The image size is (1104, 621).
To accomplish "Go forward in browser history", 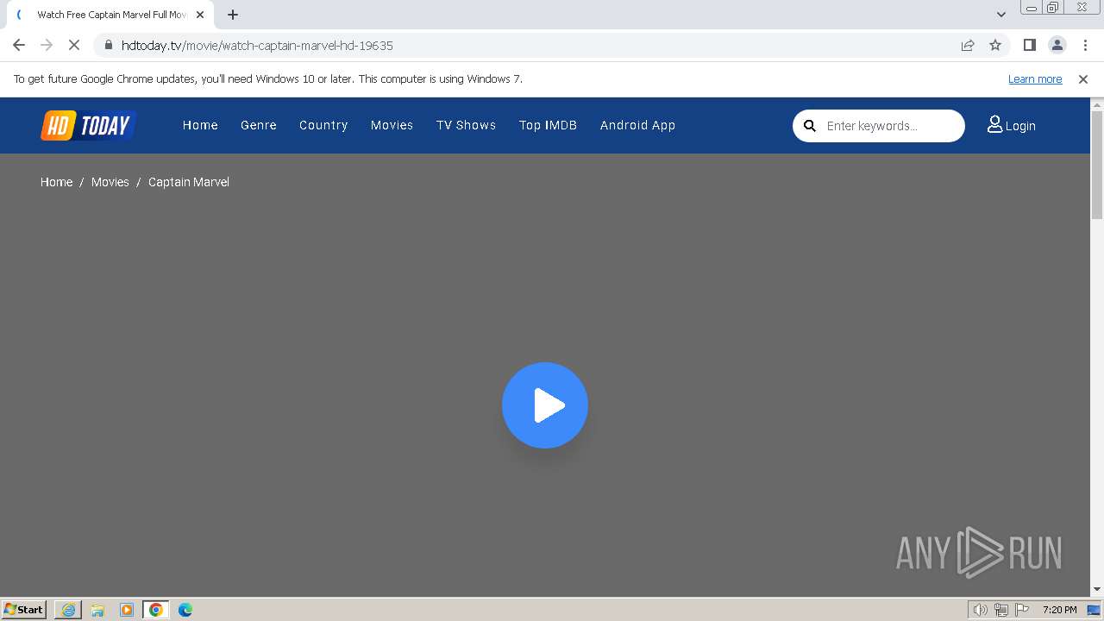I will coord(47,45).
